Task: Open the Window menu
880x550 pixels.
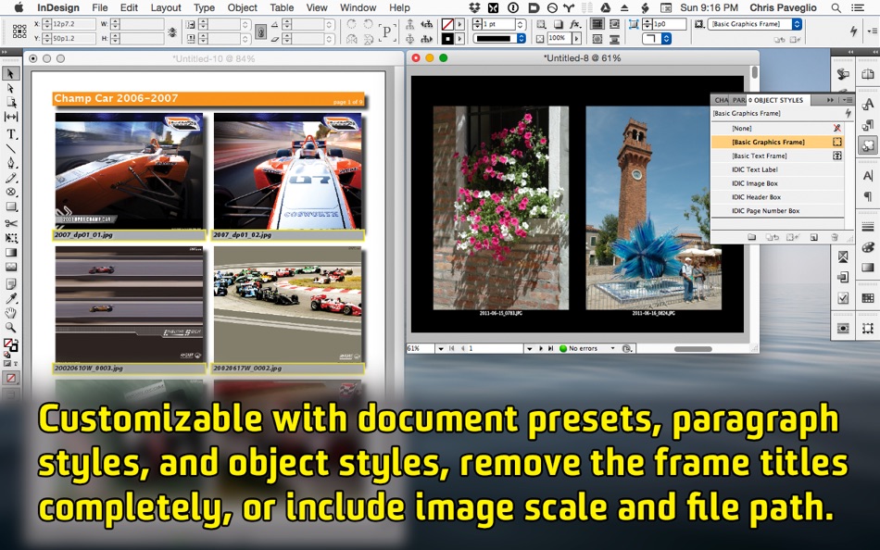Action: pos(358,7)
